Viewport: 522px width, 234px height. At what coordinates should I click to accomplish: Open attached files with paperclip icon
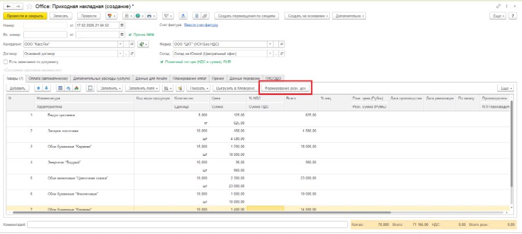click(205, 16)
